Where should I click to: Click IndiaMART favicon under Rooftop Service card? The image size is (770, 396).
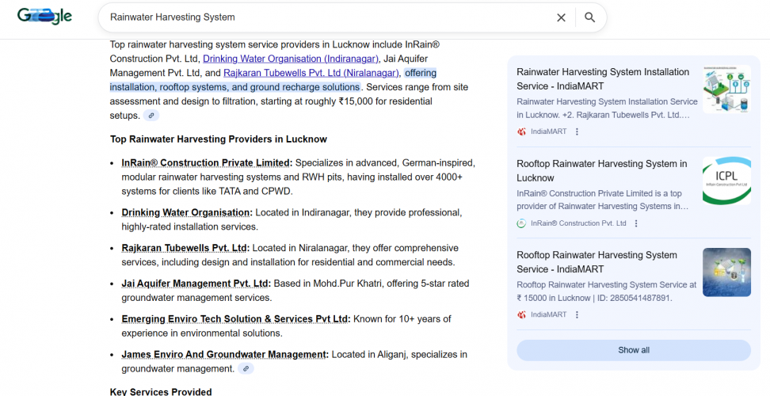click(521, 314)
